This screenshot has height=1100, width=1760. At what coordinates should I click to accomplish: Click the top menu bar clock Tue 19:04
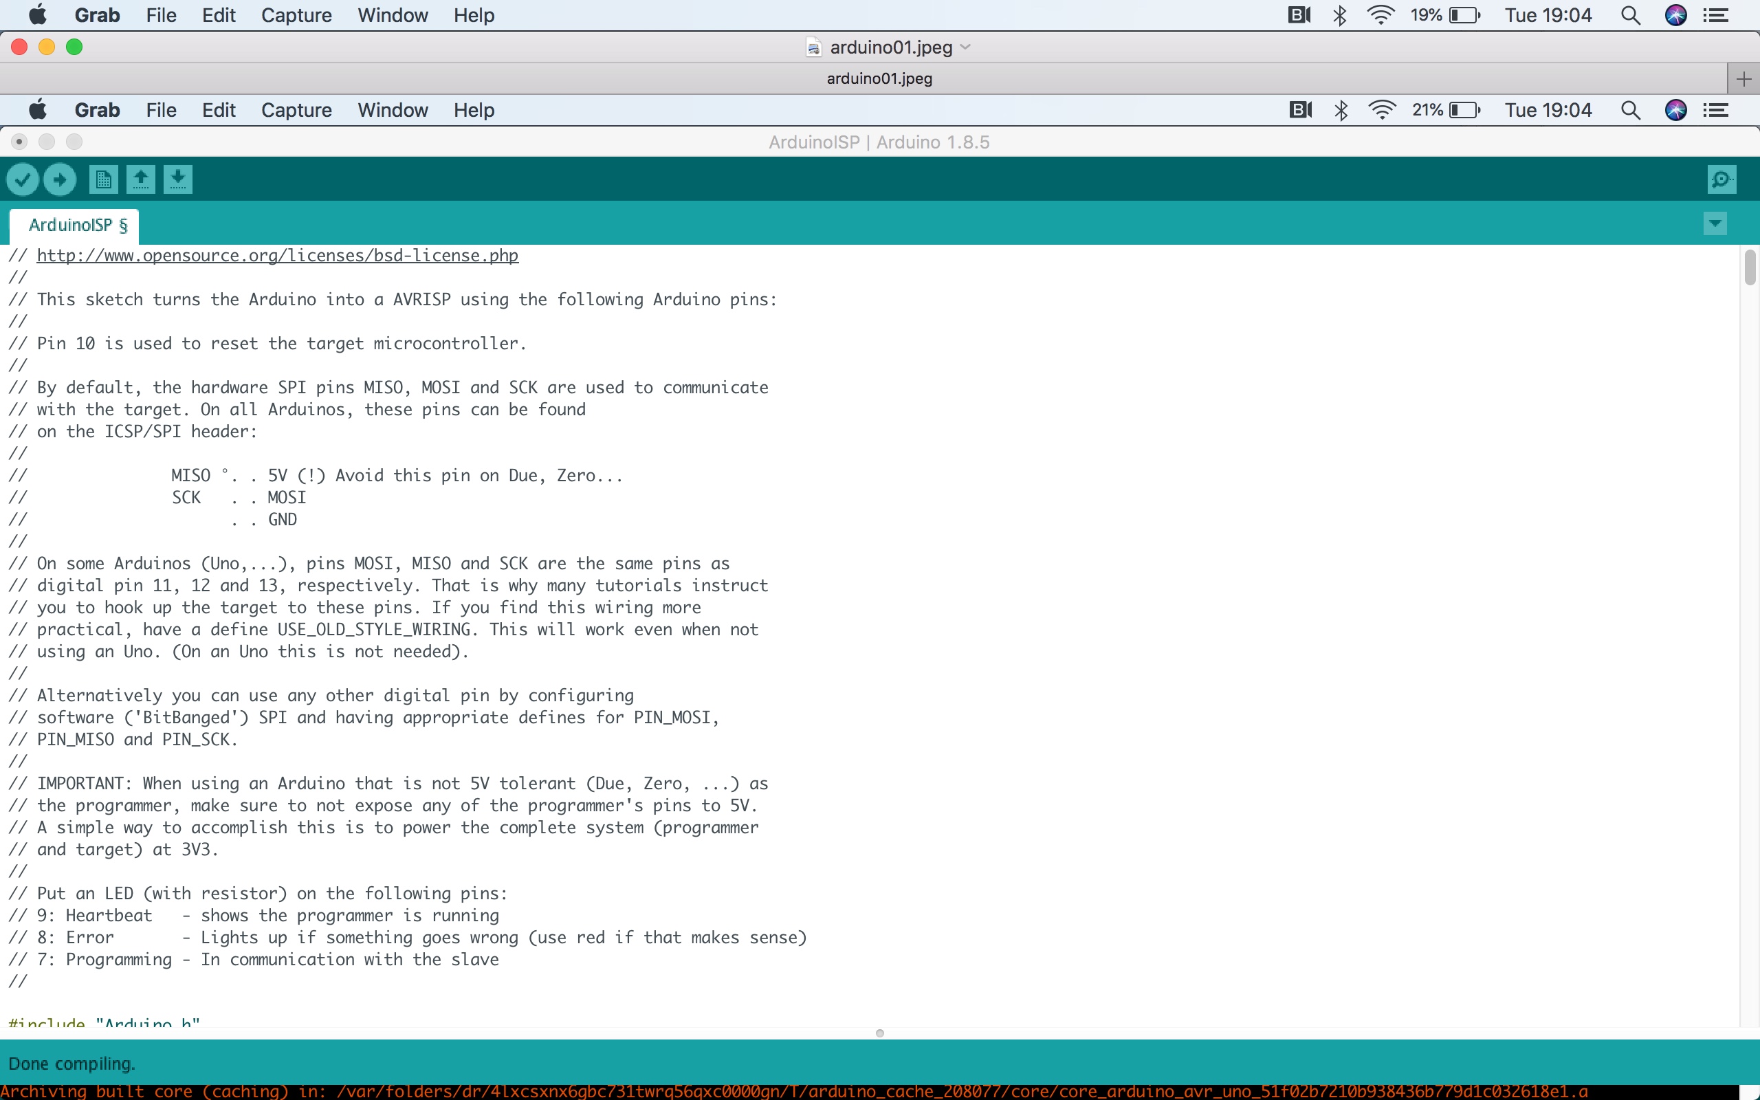point(1548,15)
